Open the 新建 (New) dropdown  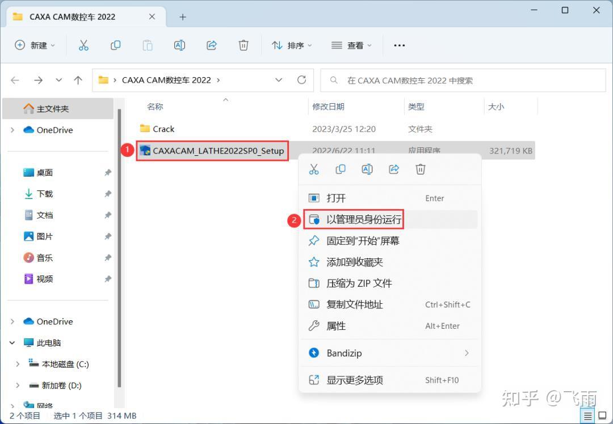tap(35, 45)
